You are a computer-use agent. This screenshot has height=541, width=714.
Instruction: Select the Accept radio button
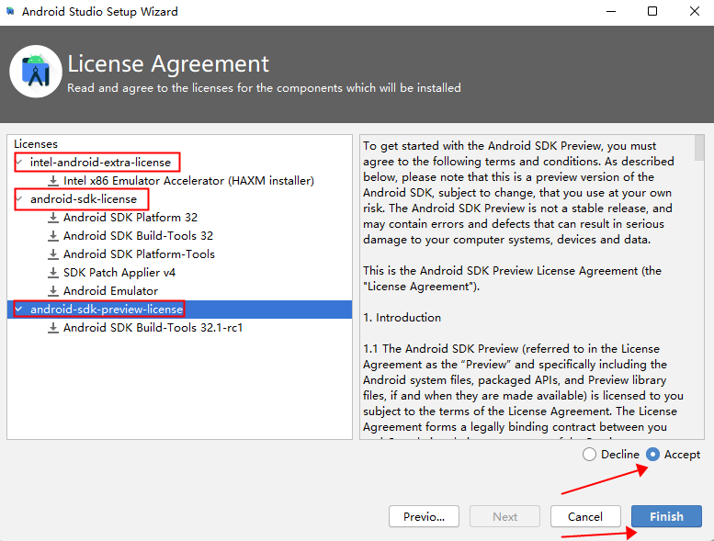point(653,455)
